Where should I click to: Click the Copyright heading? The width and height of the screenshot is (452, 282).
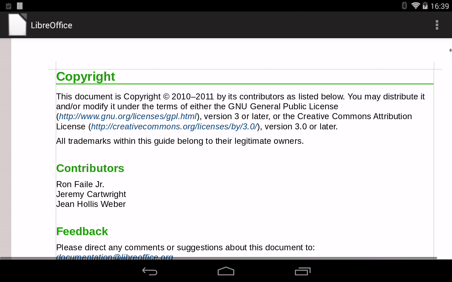86,76
